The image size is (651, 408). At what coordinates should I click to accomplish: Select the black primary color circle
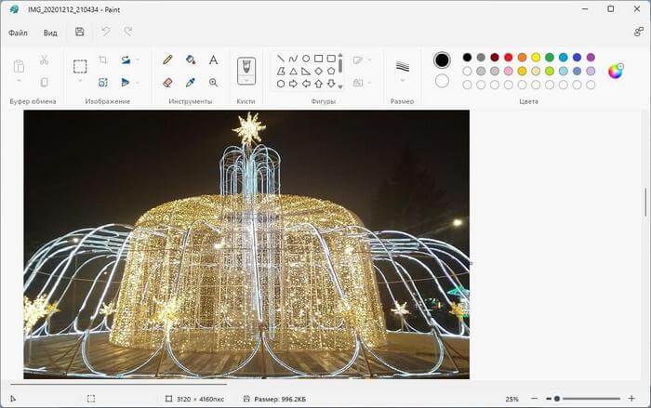(x=442, y=59)
